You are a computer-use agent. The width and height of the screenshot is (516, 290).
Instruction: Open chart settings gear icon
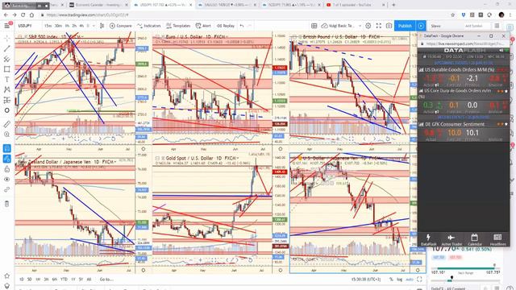tap(368, 26)
